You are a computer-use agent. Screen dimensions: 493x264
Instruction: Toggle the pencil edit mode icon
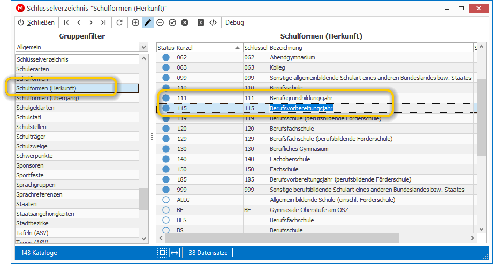pyautogui.click(x=148, y=22)
